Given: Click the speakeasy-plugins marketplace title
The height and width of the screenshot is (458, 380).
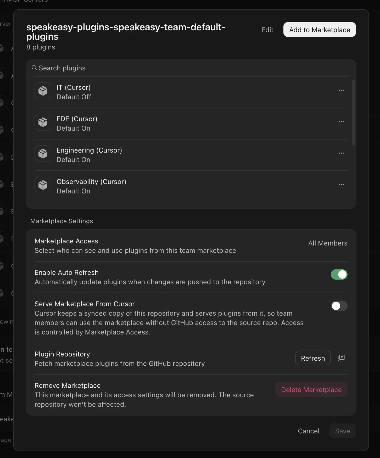Looking at the screenshot, I should point(126,32).
